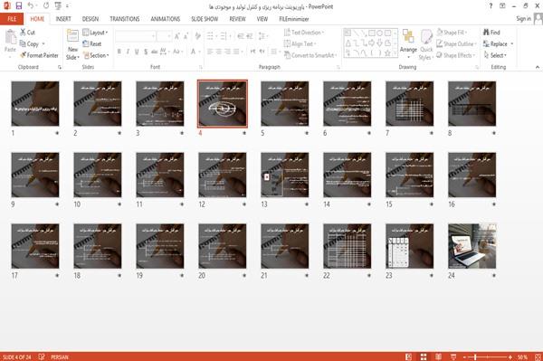Click the Undo arrow icon

pyautogui.click(x=31, y=5)
